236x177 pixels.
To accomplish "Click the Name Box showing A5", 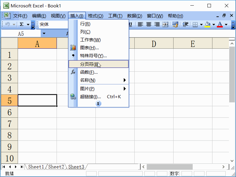I will [21, 34].
